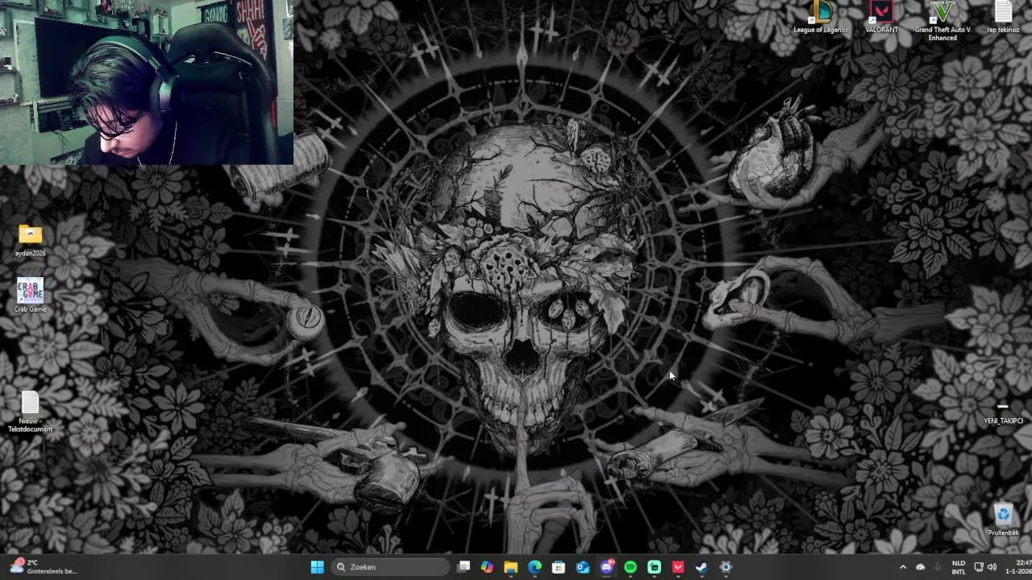This screenshot has width=1032, height=580.
Task: Open Task View from the taskbar
Action: (x=464, y=567)
